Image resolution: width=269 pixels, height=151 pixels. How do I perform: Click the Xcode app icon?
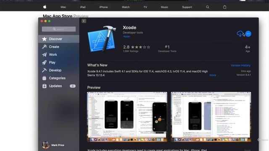coord(102,39)
